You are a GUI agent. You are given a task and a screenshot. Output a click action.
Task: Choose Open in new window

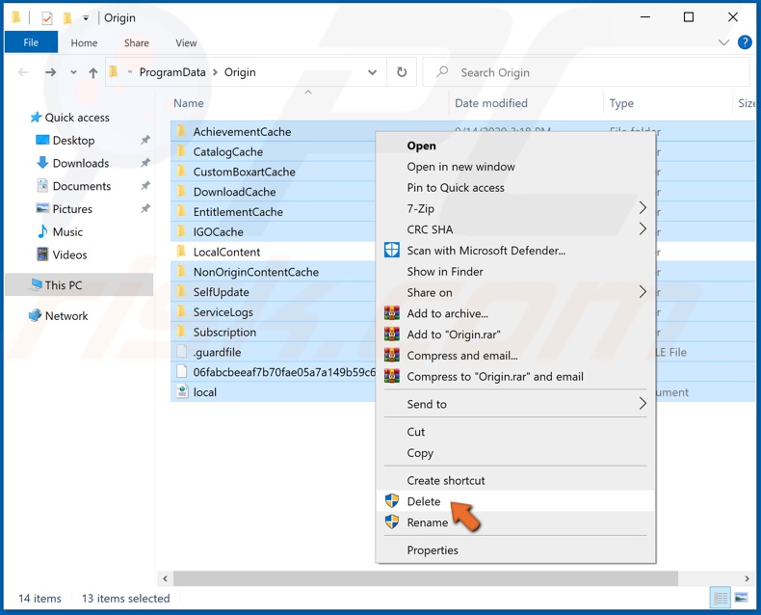coord(515,167)
